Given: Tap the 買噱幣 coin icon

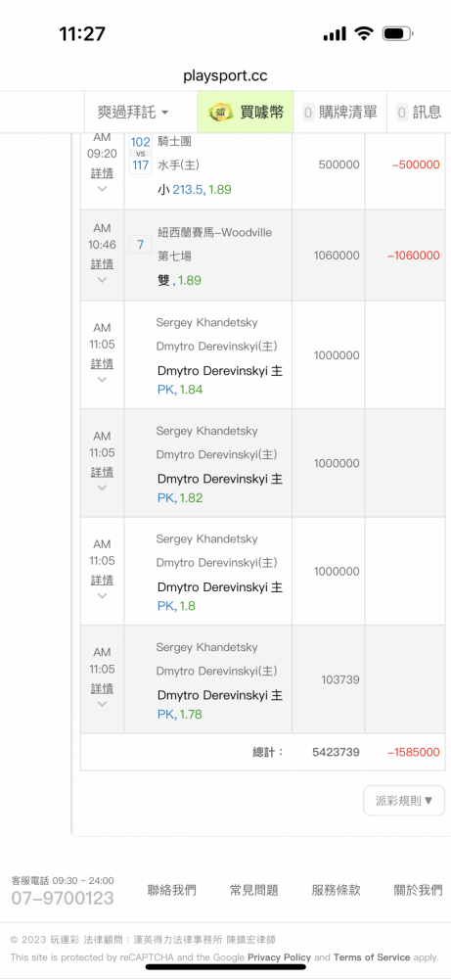Looking at the screenshot, I should (219, 113).
